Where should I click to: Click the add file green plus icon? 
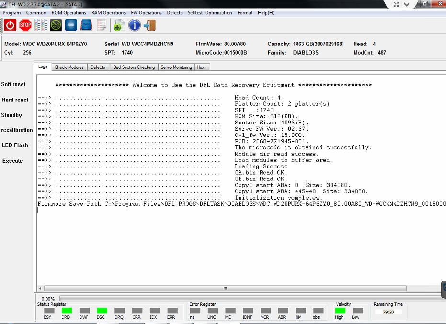(x=119, y=25)
